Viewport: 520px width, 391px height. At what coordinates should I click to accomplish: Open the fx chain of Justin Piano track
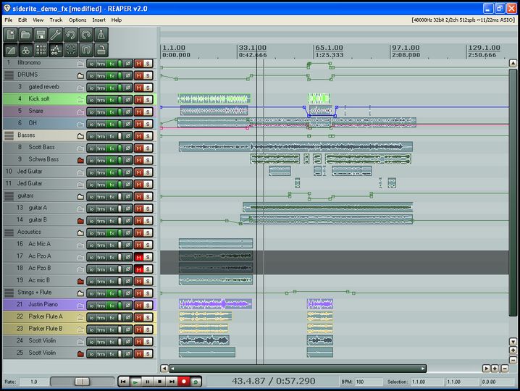[x=112, y=306]
